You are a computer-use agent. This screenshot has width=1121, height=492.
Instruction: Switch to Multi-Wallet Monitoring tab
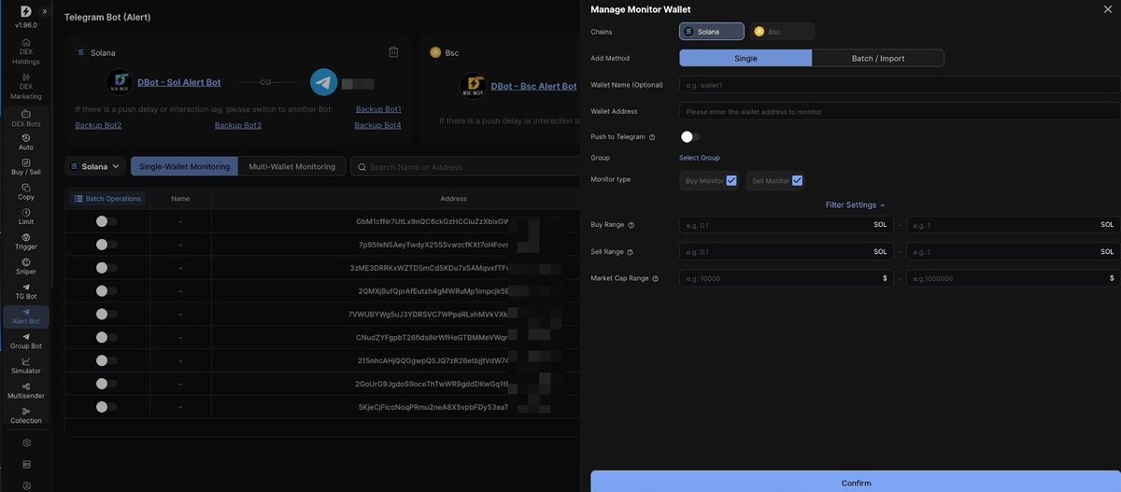pos(292,166)
